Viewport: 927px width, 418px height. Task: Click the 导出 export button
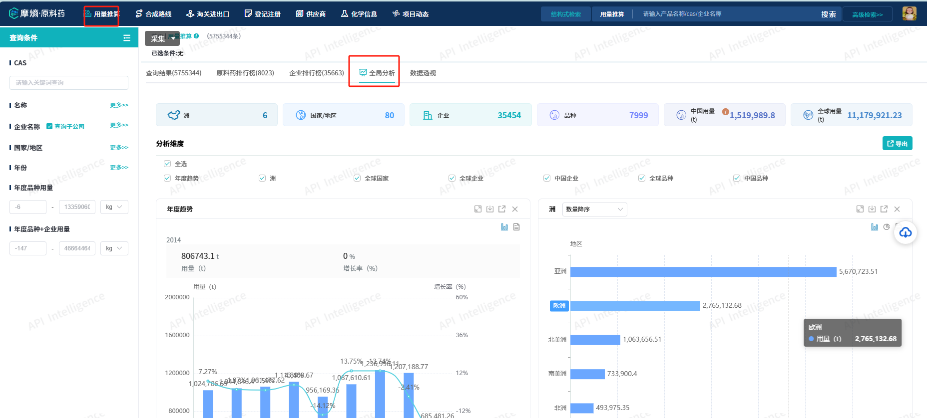[897, 143]
